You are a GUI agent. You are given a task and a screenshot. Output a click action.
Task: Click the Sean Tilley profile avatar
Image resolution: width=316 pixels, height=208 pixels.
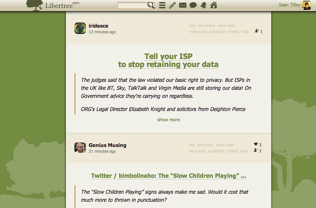tap(307, 5)
